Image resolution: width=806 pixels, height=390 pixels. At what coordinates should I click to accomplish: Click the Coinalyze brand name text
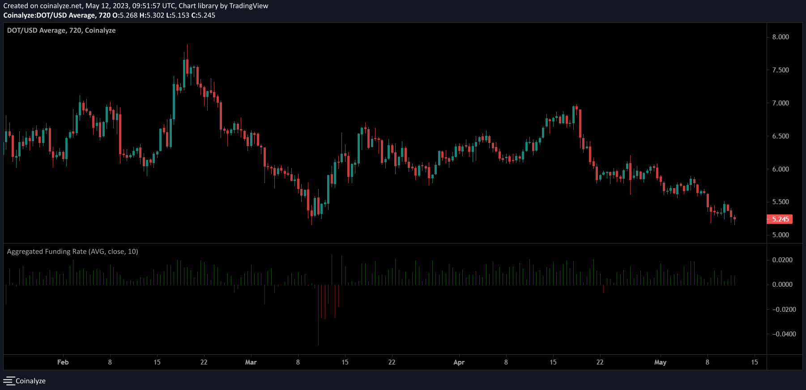tap(30, 381)
